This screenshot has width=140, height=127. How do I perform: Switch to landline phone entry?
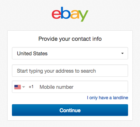108,98
